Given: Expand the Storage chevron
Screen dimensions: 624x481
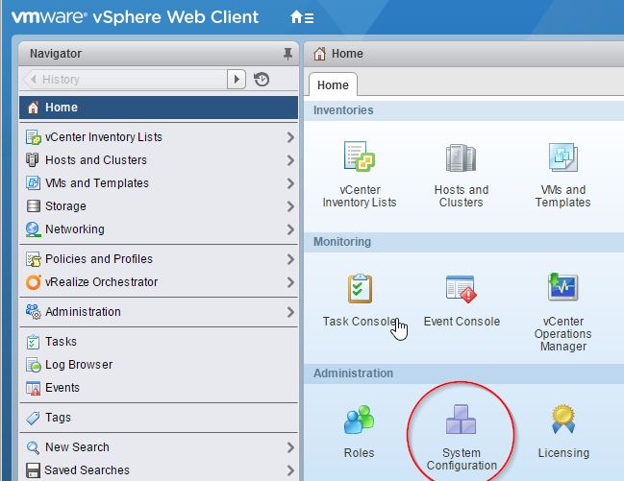Looking at the screenshot, I should tap(290, 206).
